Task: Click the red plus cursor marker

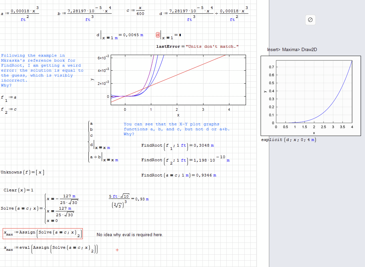Action: (117, 250)
